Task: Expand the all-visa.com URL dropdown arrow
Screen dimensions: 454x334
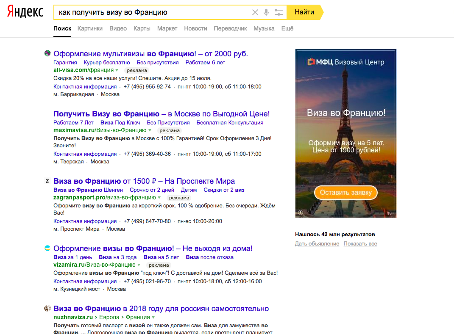Action: coord(117,70)
